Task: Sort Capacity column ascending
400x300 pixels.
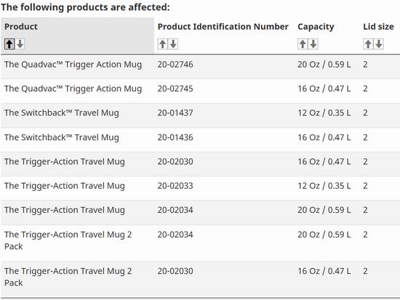Action: pyautogui.click(x=303, y=44)
